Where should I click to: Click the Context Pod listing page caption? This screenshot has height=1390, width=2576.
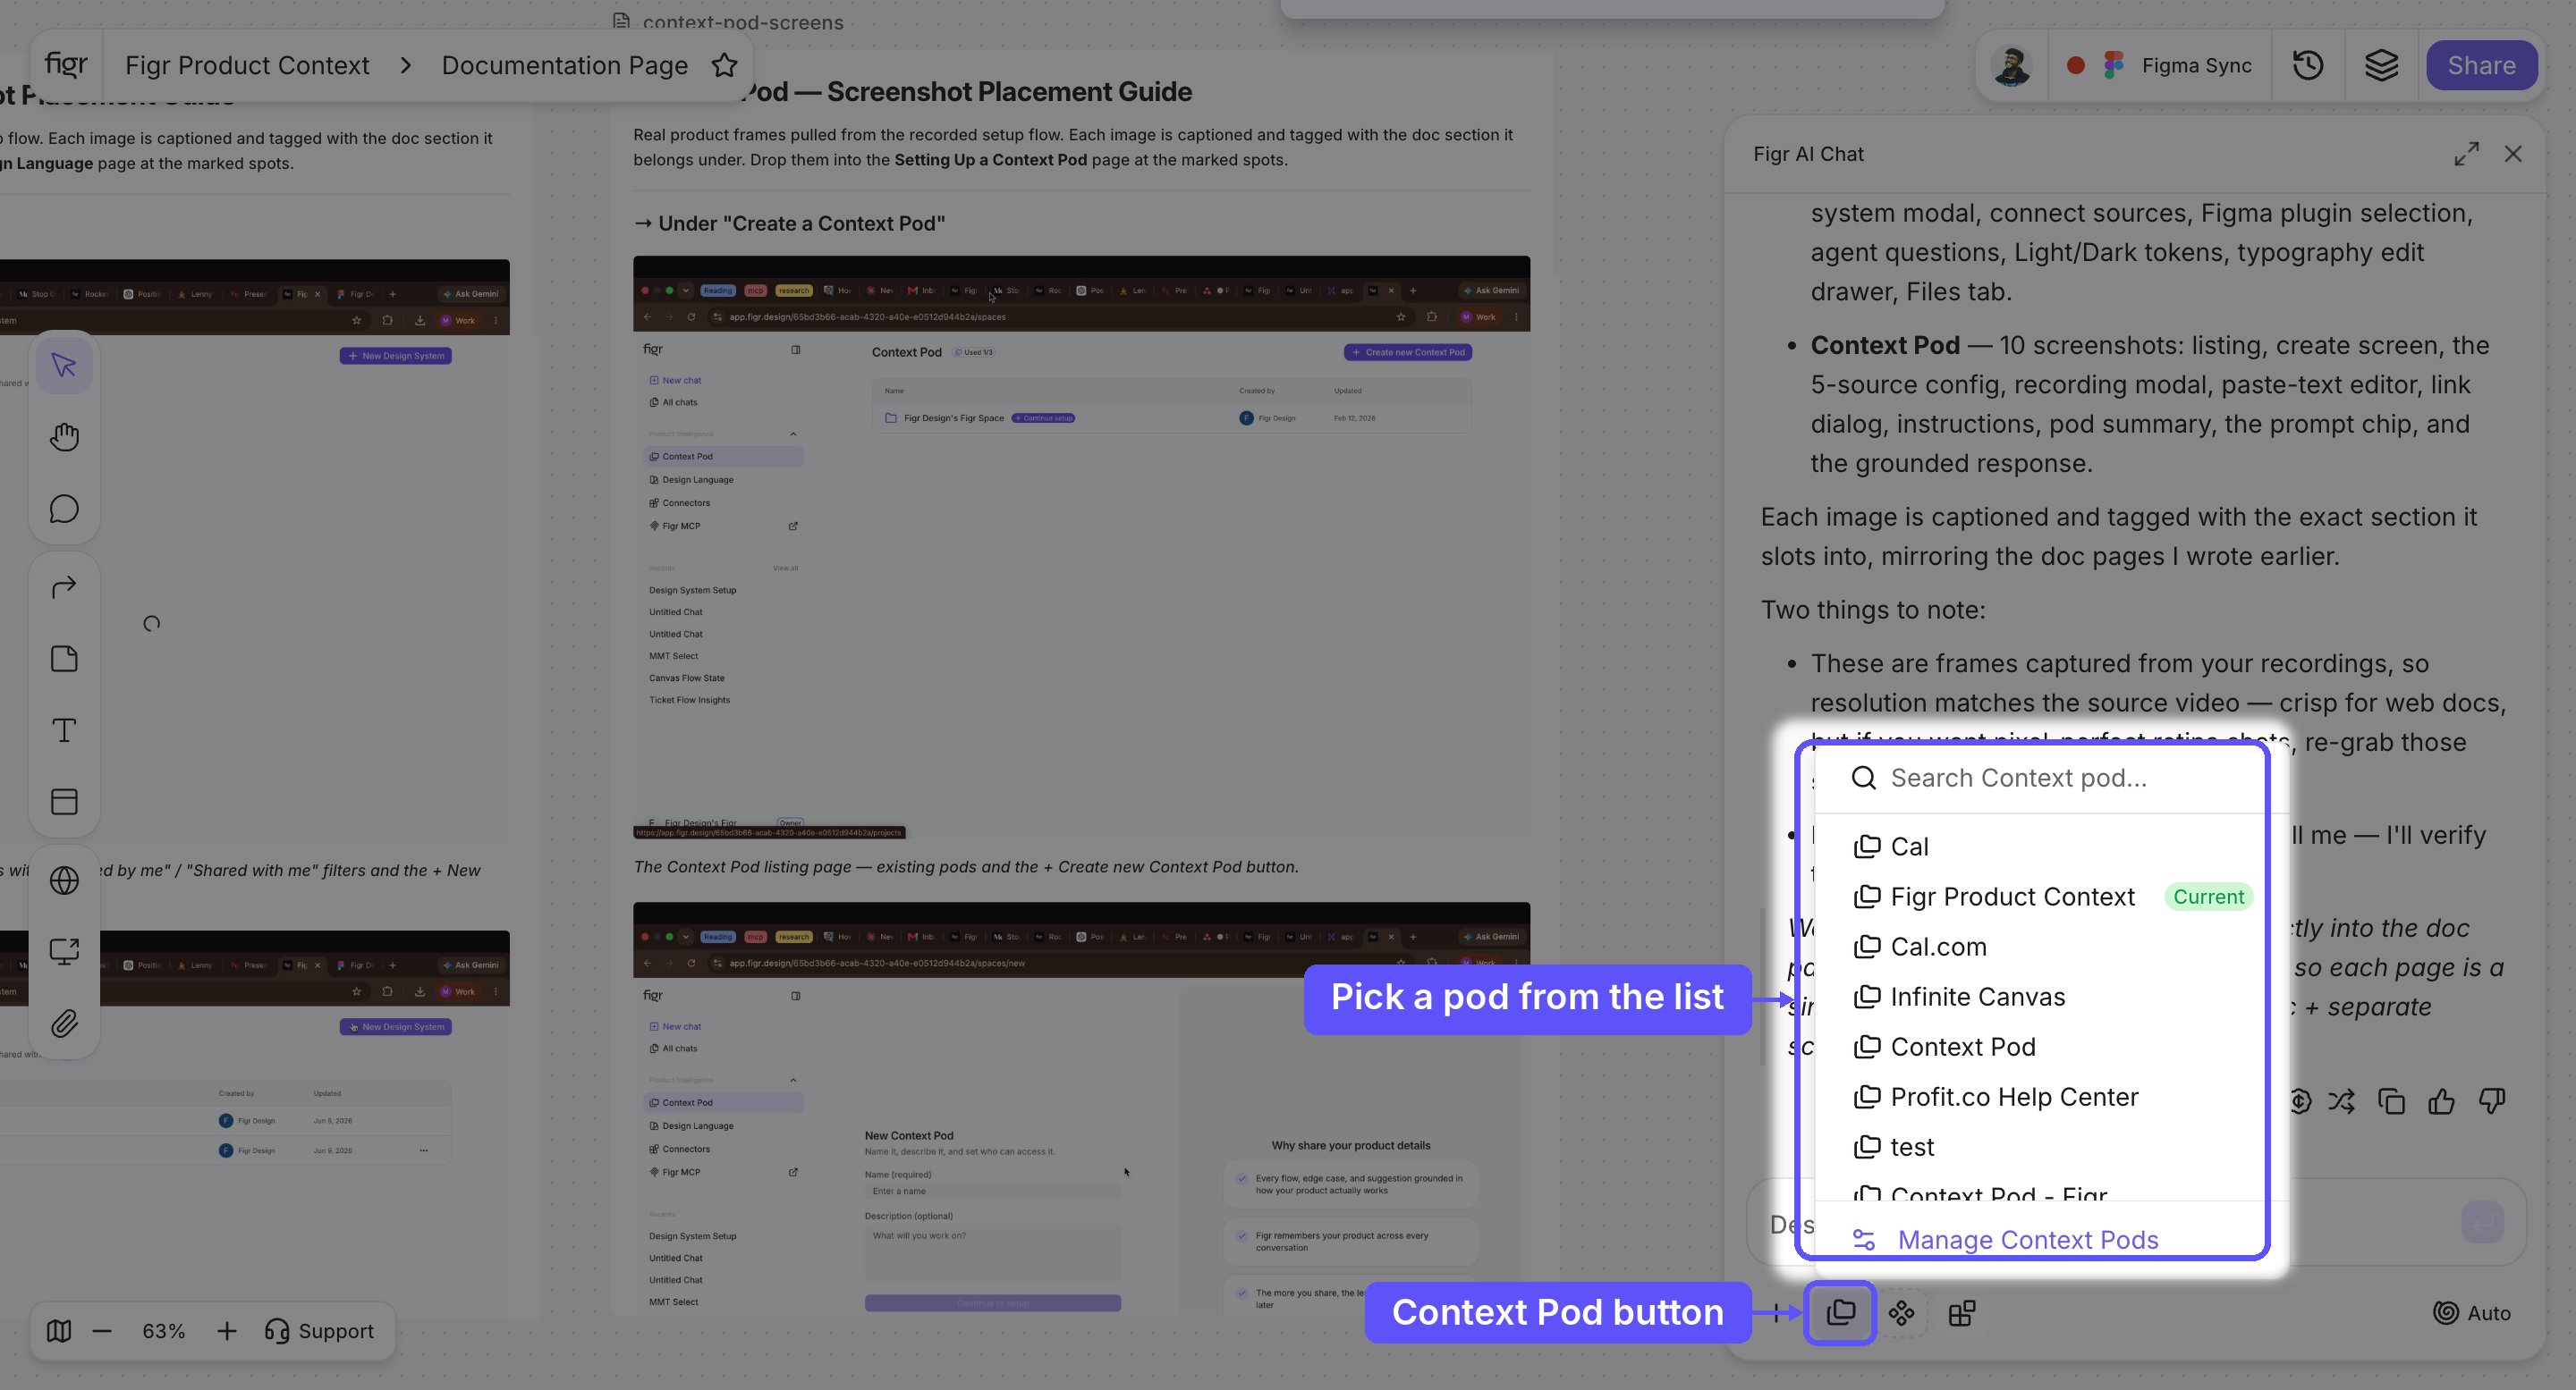click(x=966, y=866)
